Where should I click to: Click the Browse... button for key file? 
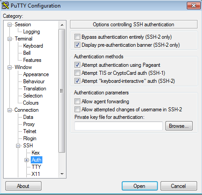(x=179, y=126)
